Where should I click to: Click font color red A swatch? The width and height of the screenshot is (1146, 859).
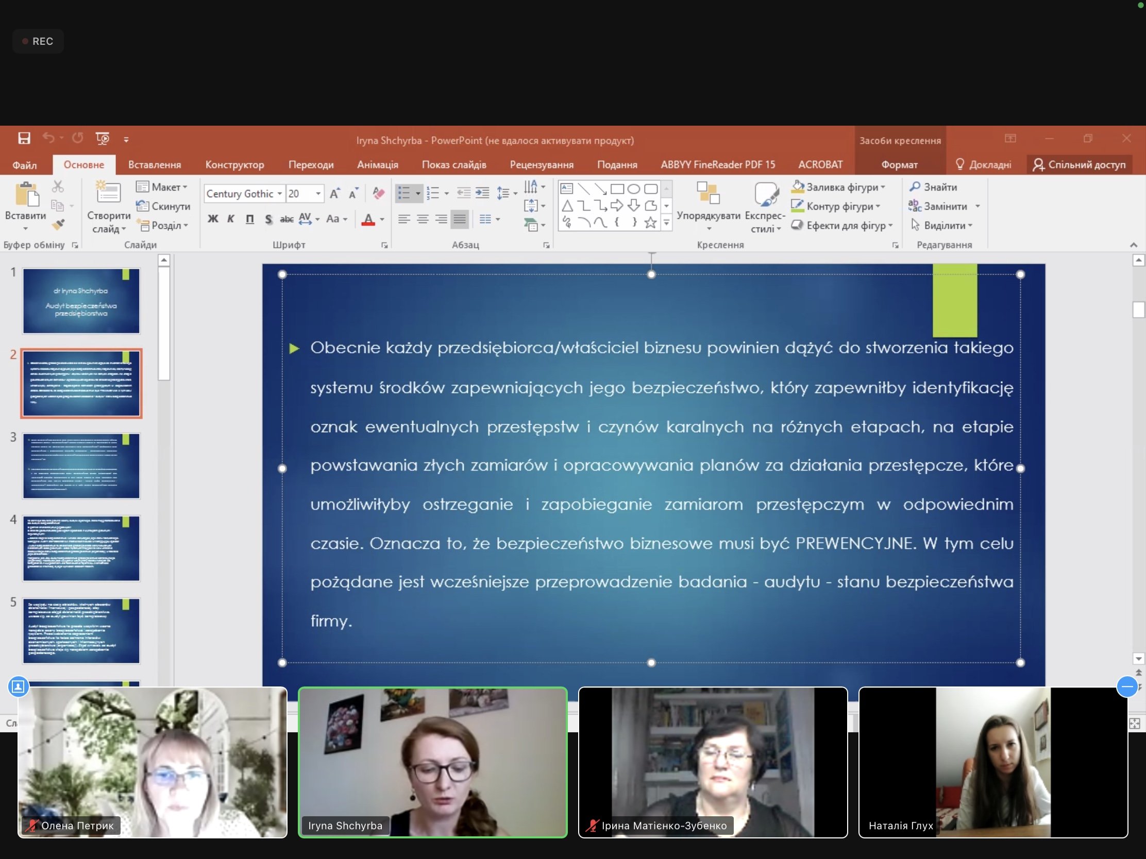coord(368,219)
